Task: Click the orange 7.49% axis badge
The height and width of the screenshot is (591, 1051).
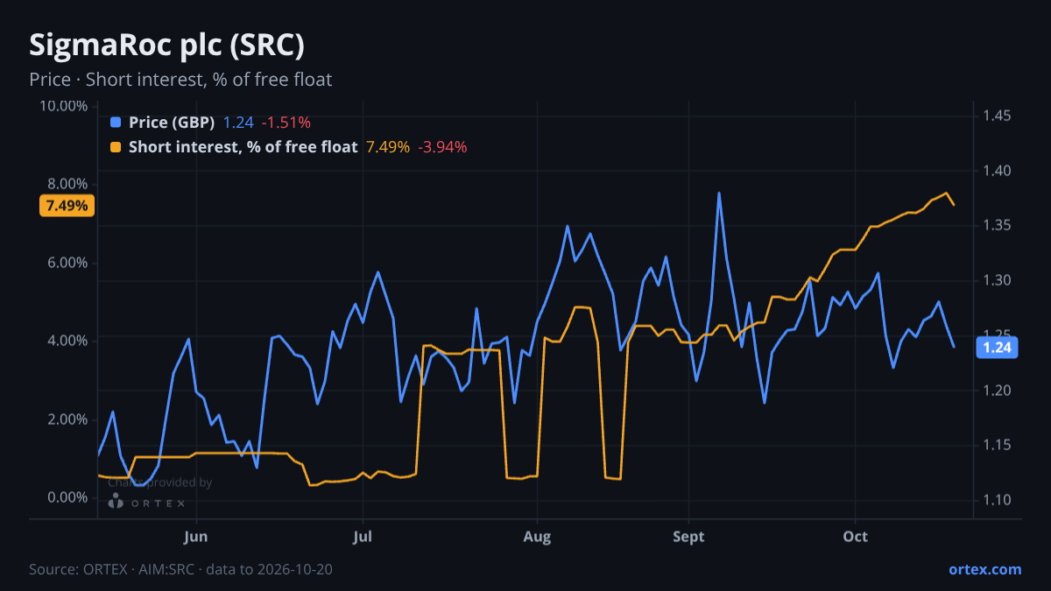Action: pyautogui.click(x=67, y=206)
